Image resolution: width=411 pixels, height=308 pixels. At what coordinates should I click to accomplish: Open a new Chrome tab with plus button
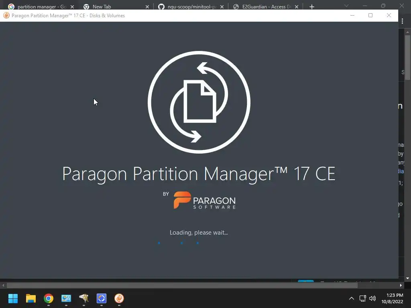[311, 7]
